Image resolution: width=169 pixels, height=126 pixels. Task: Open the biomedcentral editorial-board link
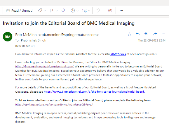(94, 92)
